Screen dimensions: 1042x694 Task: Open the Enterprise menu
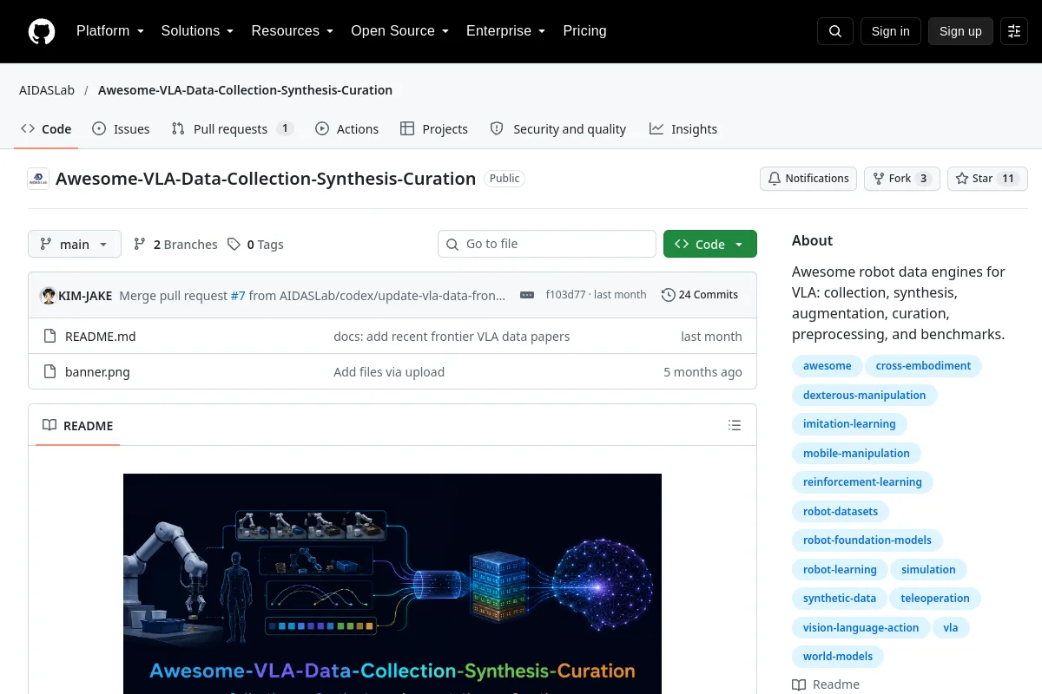505,31
